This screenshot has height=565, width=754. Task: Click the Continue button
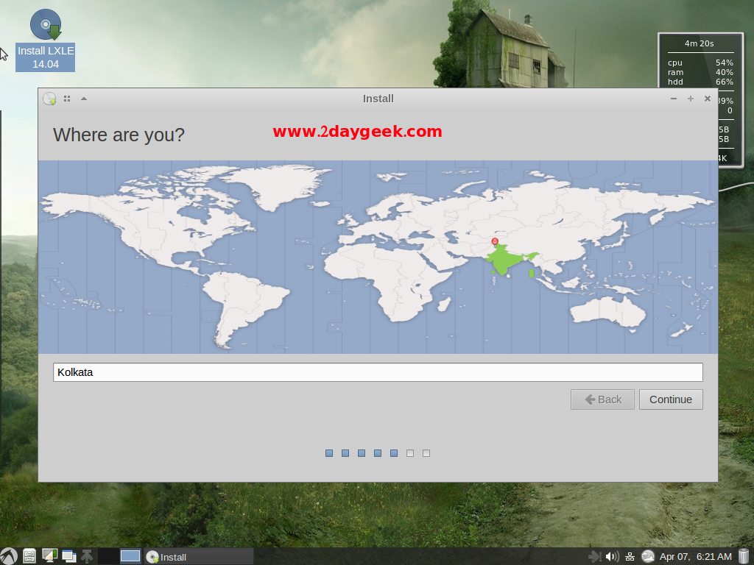(671, 399)
